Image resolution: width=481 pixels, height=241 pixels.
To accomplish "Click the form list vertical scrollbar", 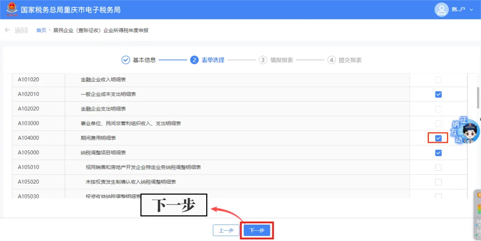I will (x=478, y=97).
